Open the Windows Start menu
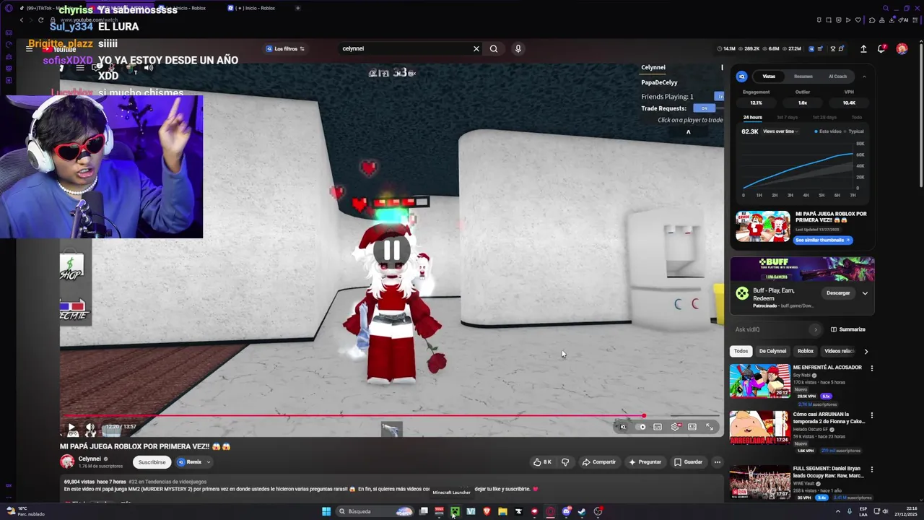This screenshot has width=924, height=520. pyautogui.click(x=326, y=511)
